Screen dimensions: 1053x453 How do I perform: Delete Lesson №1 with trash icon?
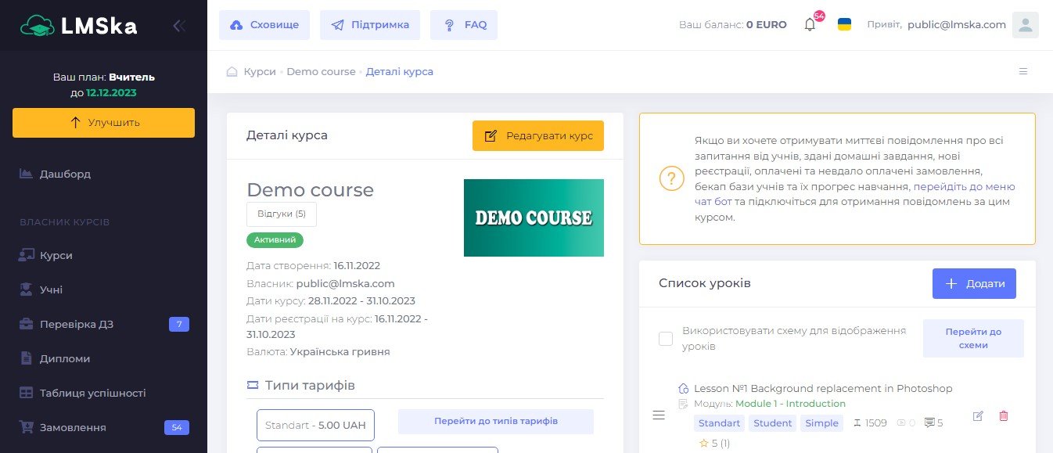click(x=1004, y=416)
